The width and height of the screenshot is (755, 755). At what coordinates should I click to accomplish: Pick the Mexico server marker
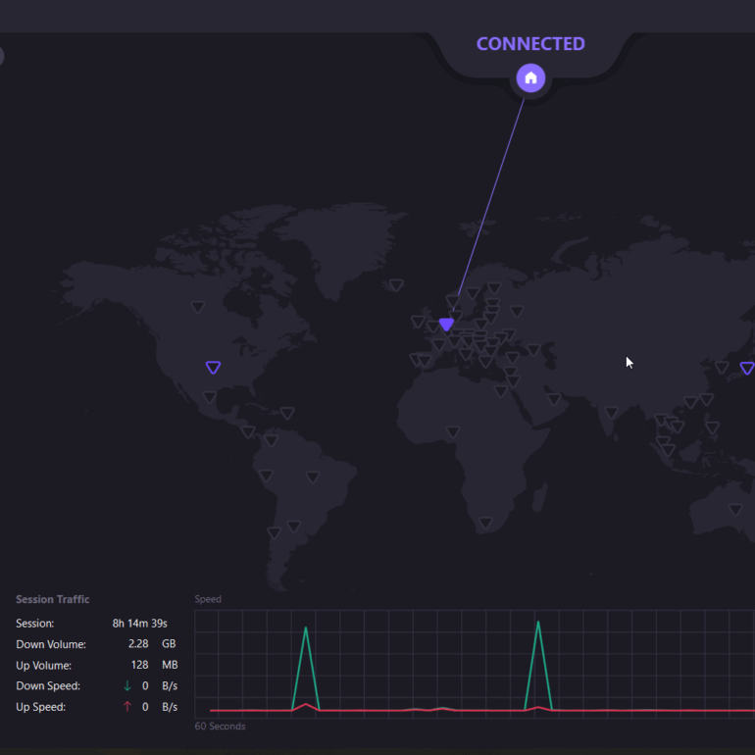coord(209,397)
